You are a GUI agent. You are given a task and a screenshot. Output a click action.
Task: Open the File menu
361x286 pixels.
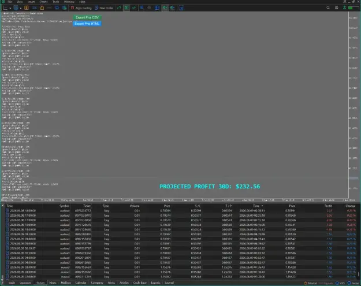[x=10, y=2]
